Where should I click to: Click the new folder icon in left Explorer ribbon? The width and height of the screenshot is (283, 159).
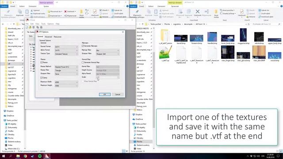pos(81,12)
